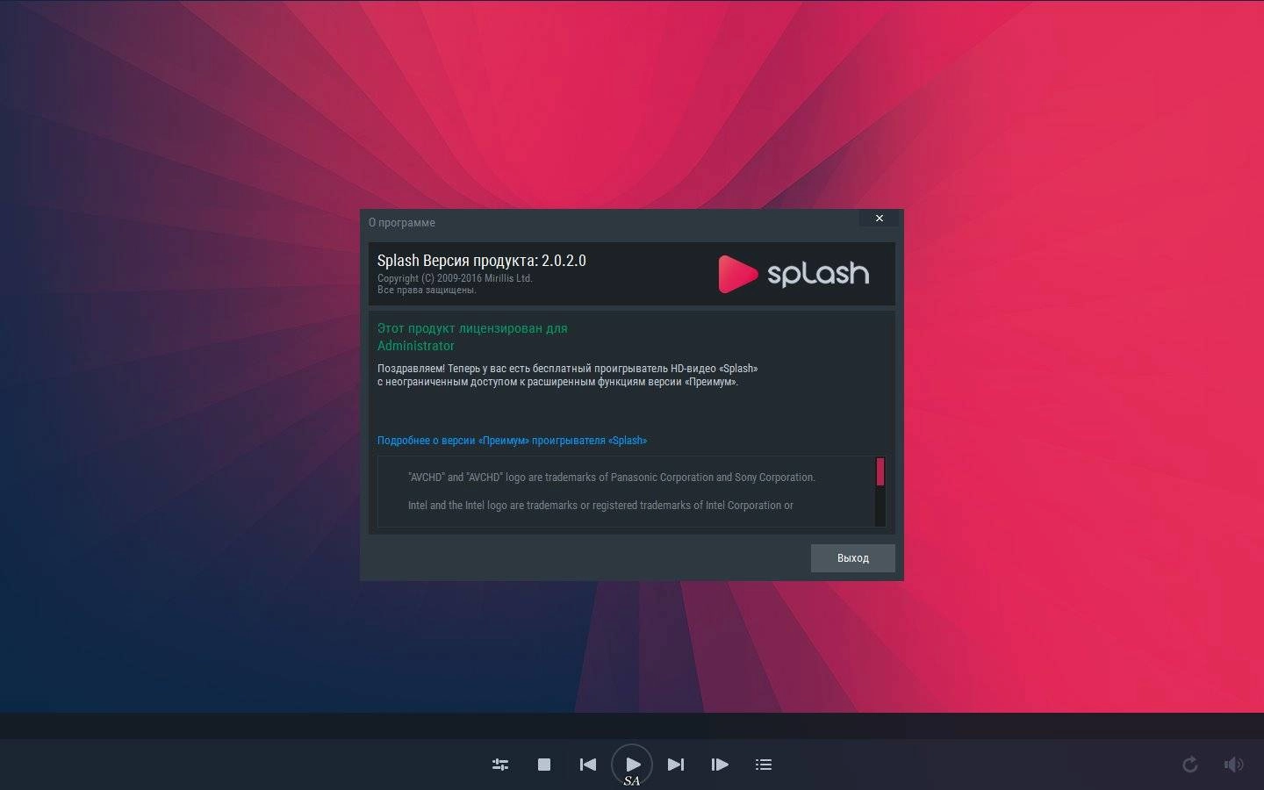Click the О программе dialog title
The width and height of the screenshot is (1264, 790).
coord(402,223)
